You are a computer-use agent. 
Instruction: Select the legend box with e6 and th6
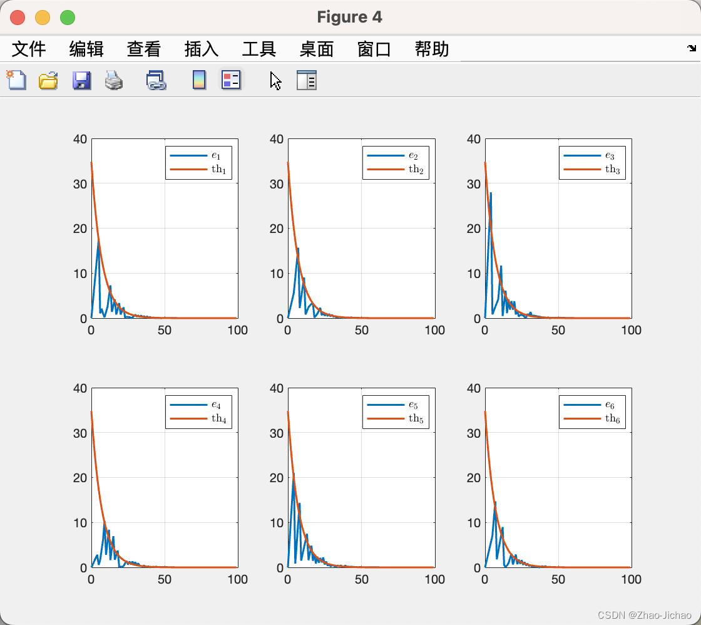[x=592, y=412]
